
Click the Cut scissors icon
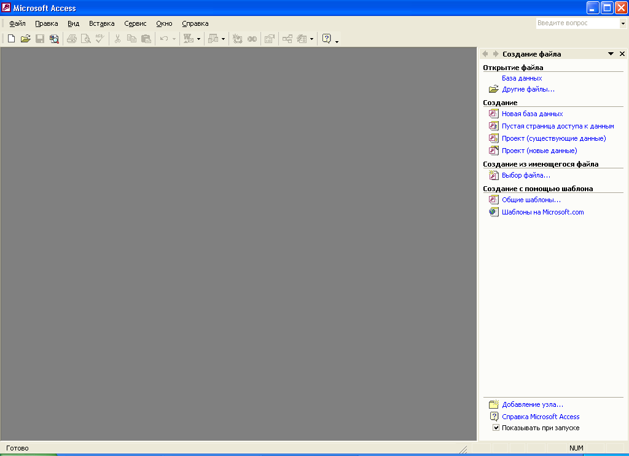[x=117, y=39]
